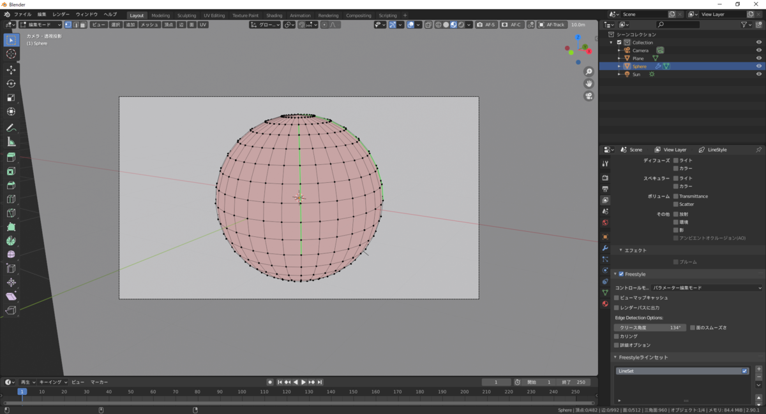Toggle the LineSet enable checkbox

(x=744, y=371)
